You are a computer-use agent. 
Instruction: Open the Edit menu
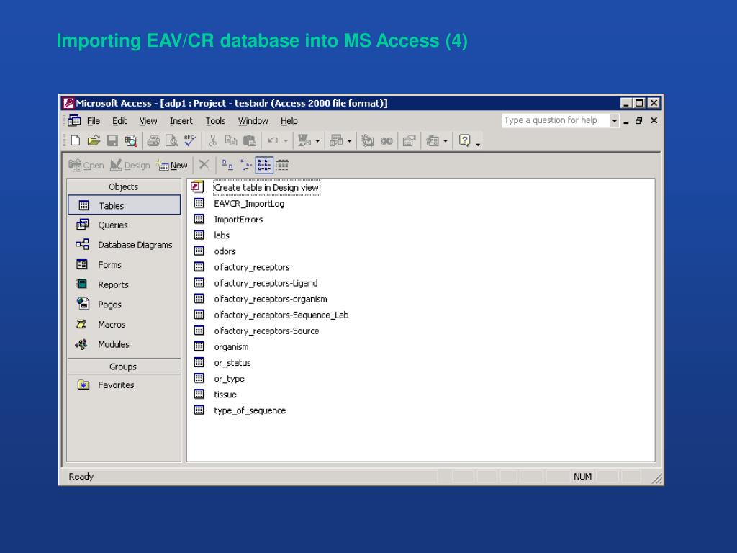pos(119,121)
